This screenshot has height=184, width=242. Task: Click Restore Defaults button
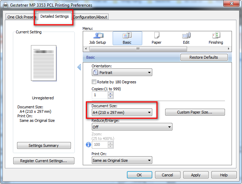tap(204, 57)
